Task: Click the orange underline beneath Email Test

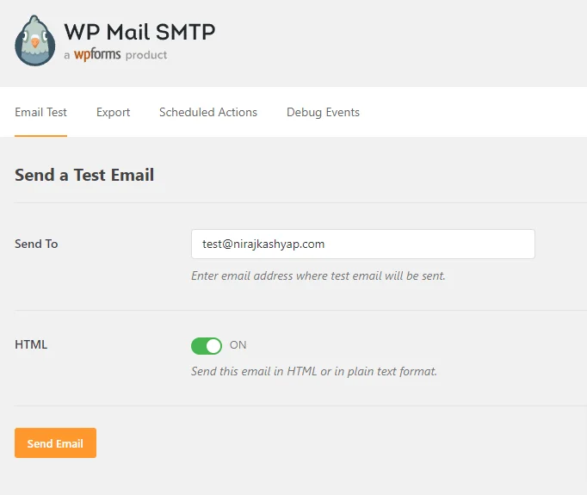Action: point(40,135)
